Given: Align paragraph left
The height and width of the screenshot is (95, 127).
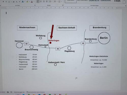Looking at the screenshot, I should tap(38, 2).
